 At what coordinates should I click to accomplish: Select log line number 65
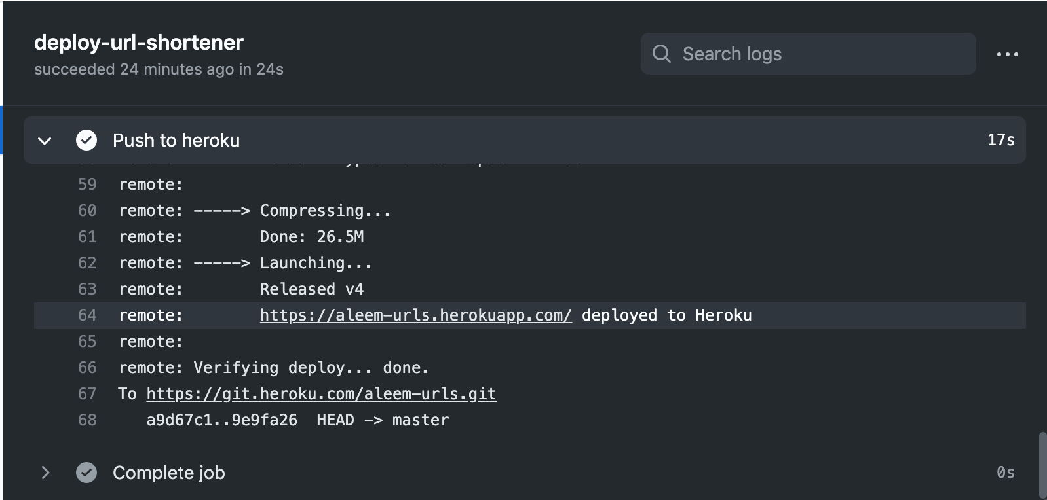(x=87, y=342)
